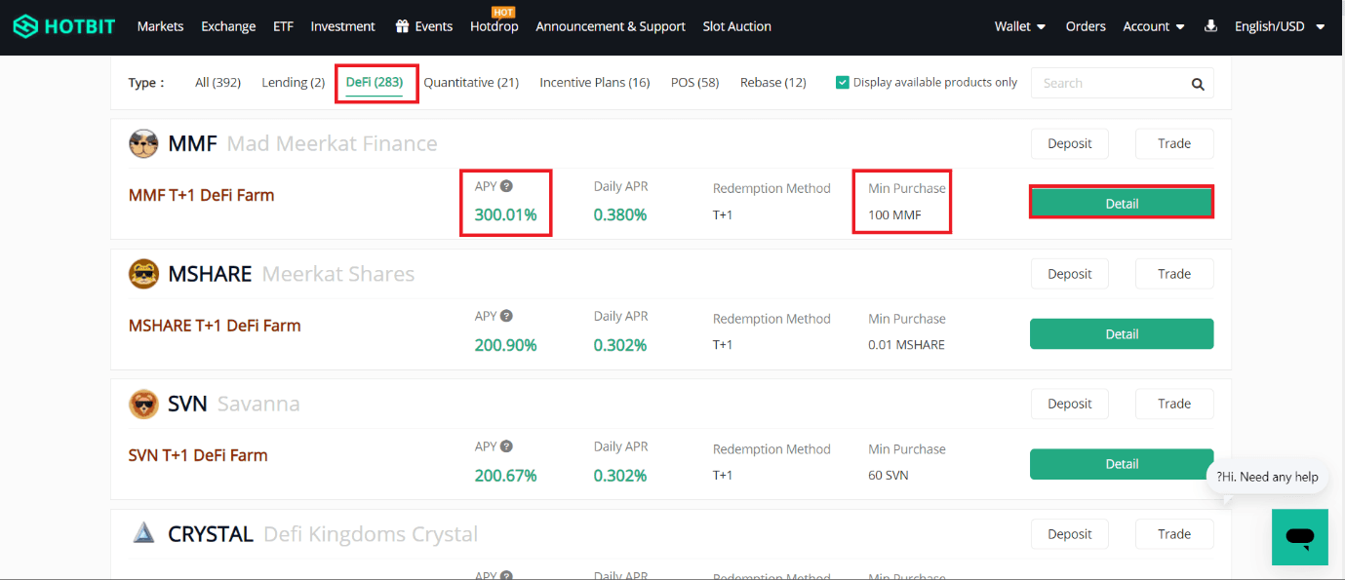Click Trade for MMF
This screenshot has width=1345, height=580.
1174,143
